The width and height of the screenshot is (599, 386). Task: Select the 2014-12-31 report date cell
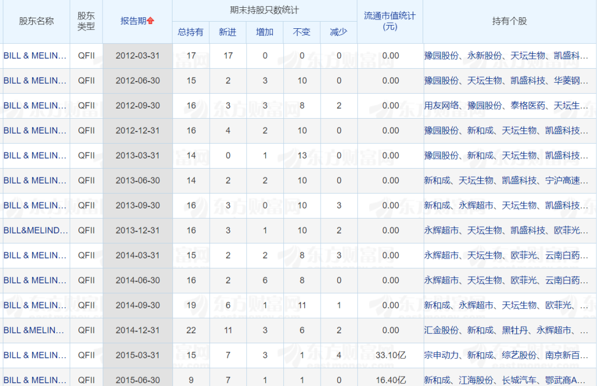[x=138, y=331]
